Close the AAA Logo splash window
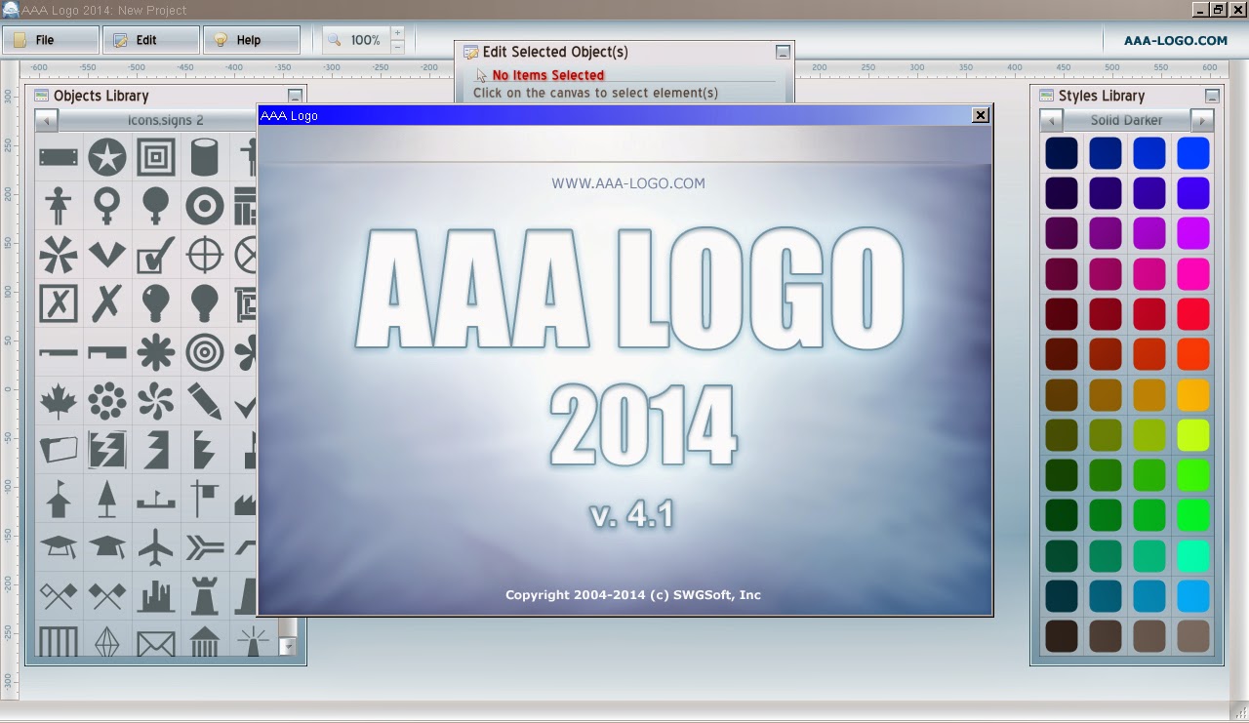 coord(981,115)
